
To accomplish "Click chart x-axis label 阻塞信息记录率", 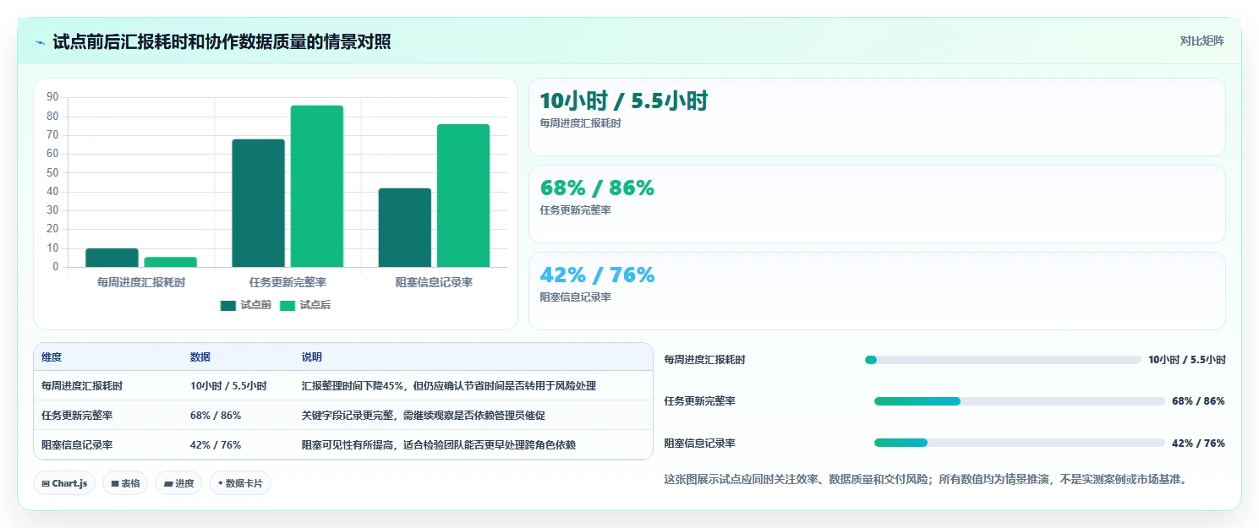I will [x=435, y=282].
